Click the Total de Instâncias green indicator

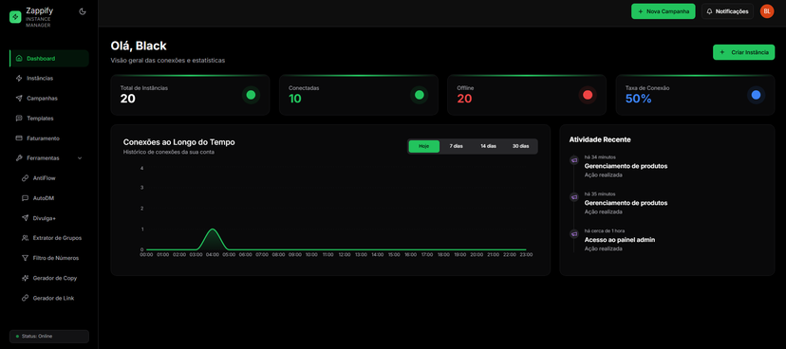(252, 95)
